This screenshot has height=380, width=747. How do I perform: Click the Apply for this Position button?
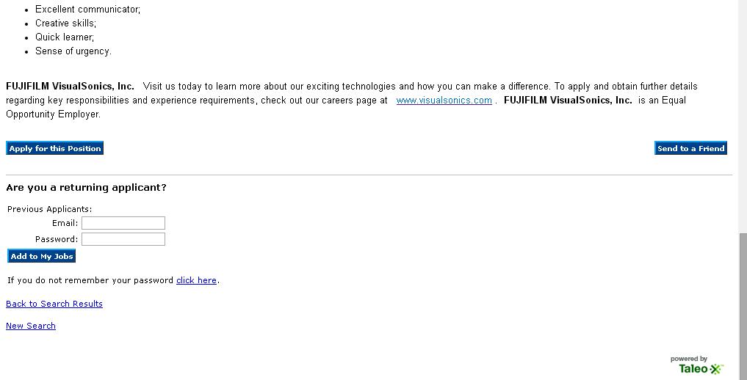pos(54,148)
